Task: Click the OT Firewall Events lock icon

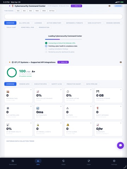Action: 38,125
